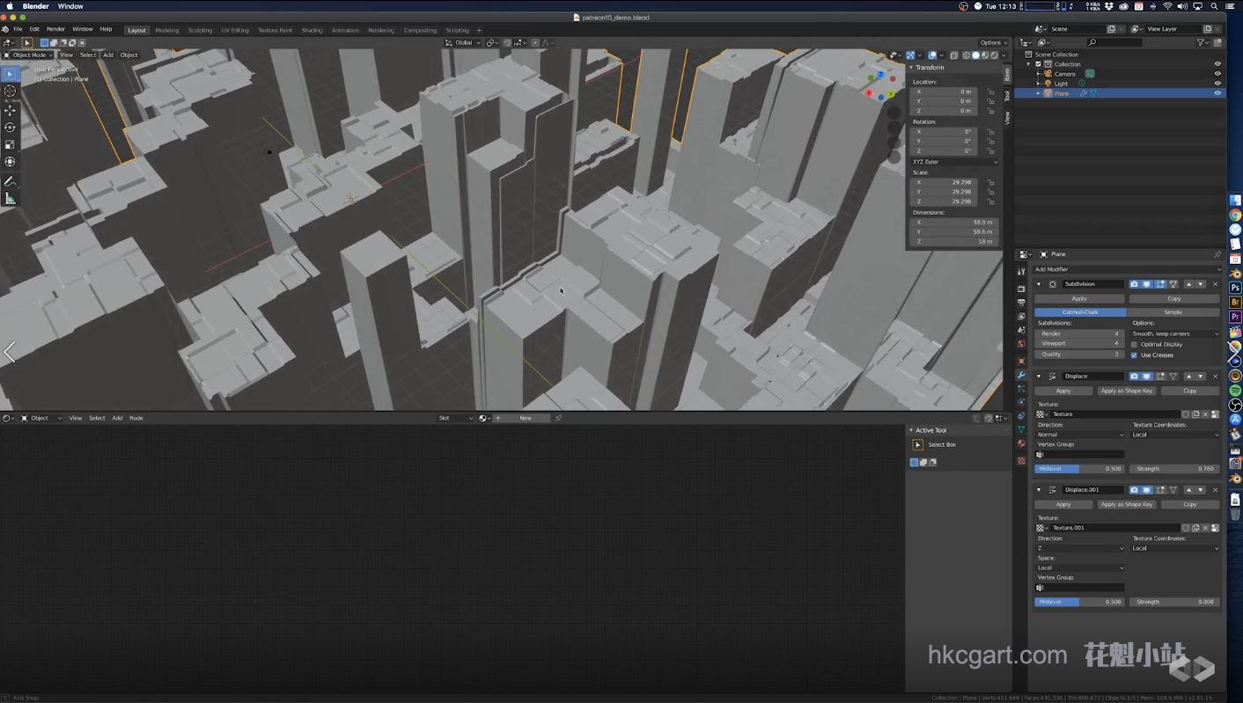Switch to UV Editing workspace tab
This screenshot has width=1243, height=703.
click(x=235, y=30)
